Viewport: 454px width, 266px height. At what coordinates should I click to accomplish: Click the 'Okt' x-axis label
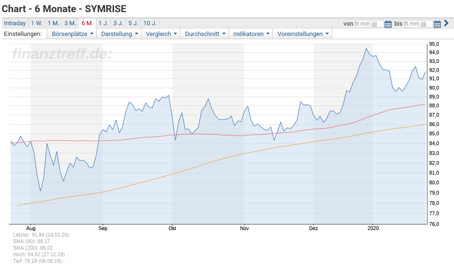172,228
